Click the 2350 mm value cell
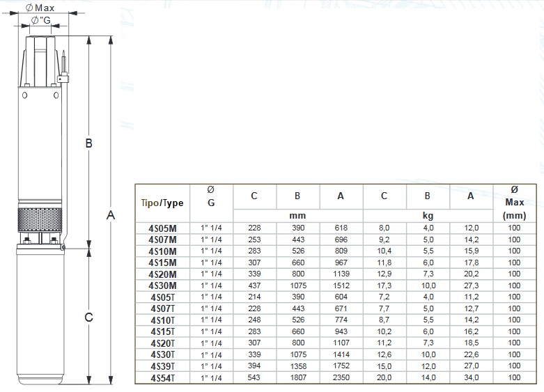 (x=341, y=377)
